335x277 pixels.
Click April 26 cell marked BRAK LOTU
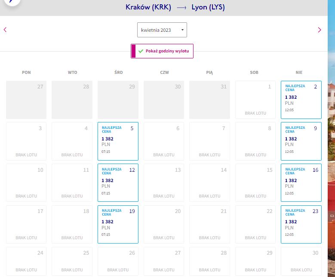point(118,262)
